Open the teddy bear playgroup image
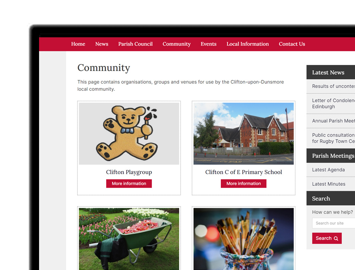355x270 pixels. (129, 134)
